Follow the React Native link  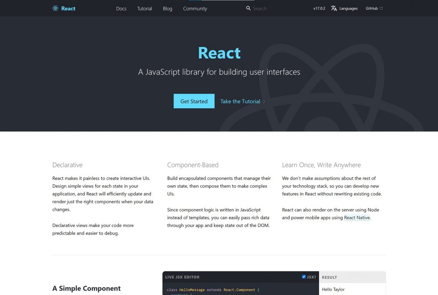(x=357, y=218)
